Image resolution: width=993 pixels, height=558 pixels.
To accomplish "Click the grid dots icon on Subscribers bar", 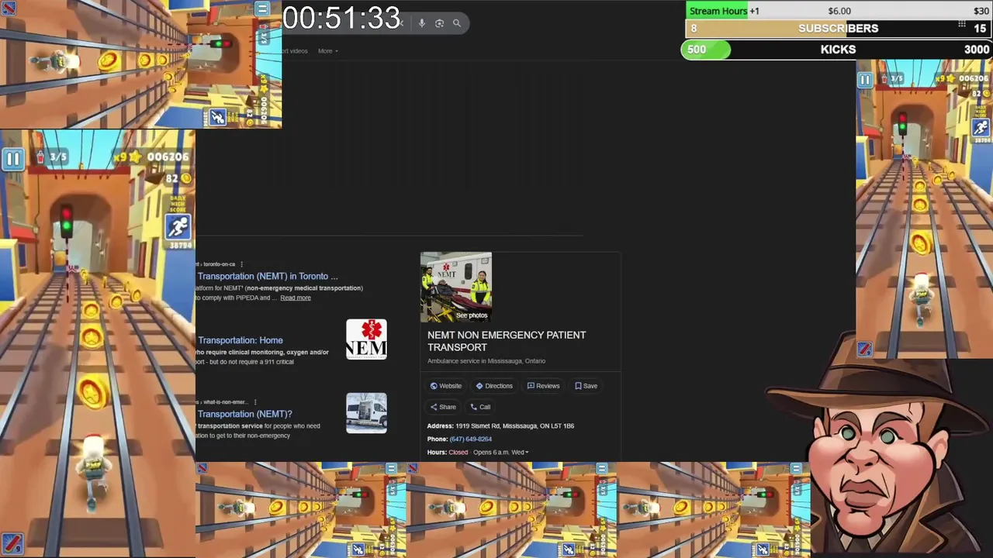I will (961, 26).
